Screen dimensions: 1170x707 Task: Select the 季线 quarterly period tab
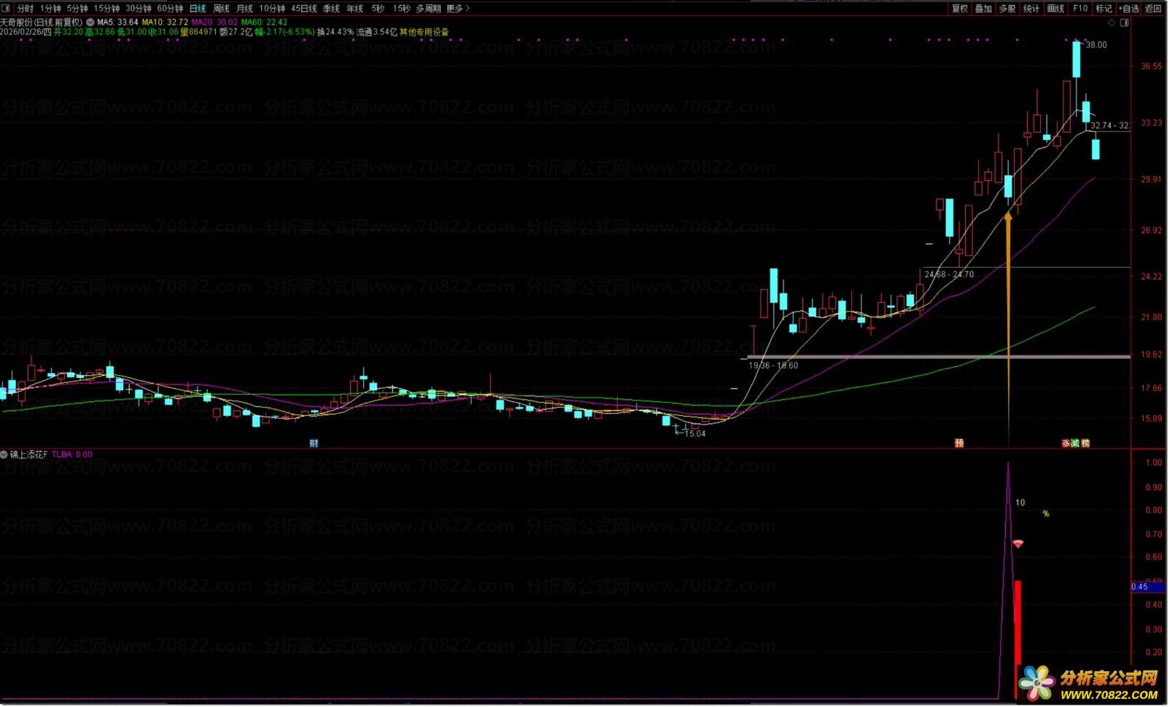[x=331, y=9]
